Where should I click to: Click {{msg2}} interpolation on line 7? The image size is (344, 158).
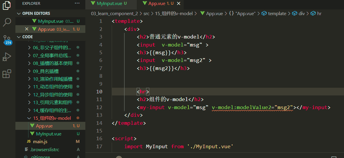tap(162, 68)
